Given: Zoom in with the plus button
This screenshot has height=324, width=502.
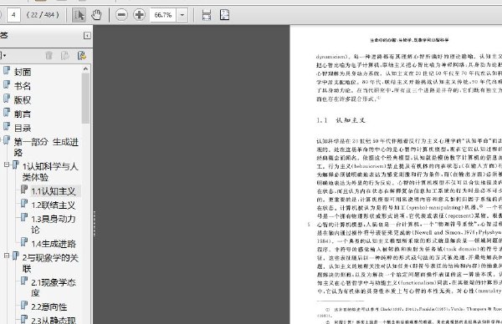Looking at the screenshot, I should [x=139, y=15].
